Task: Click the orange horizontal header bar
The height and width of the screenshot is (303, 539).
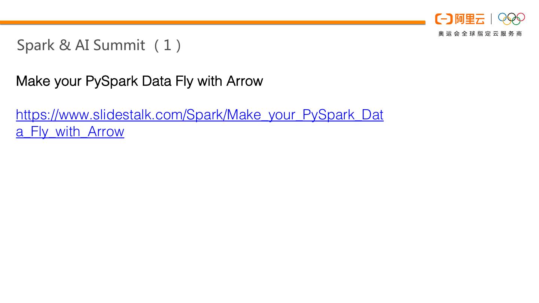Action: 213,22
